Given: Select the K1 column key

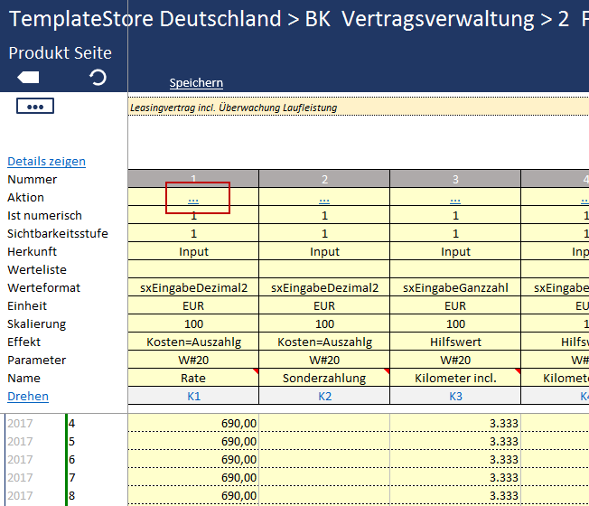Looking at the screenshot, I should coord(193,397).
